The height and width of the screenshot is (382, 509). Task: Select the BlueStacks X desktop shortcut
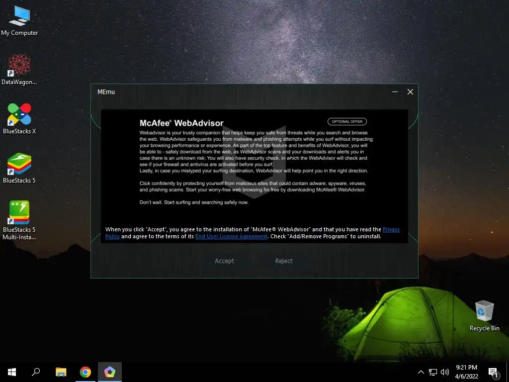tap(19, 118)
